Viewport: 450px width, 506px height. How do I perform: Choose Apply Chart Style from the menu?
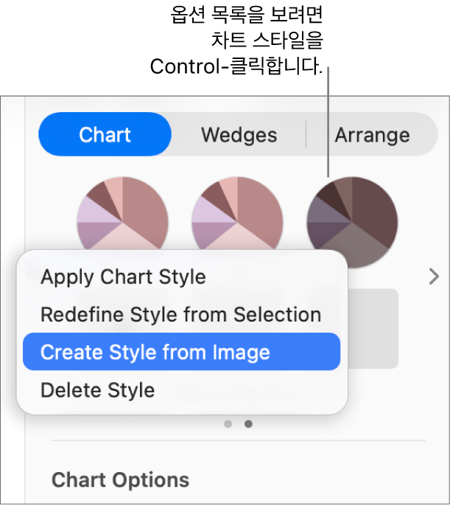click(123, 277)
